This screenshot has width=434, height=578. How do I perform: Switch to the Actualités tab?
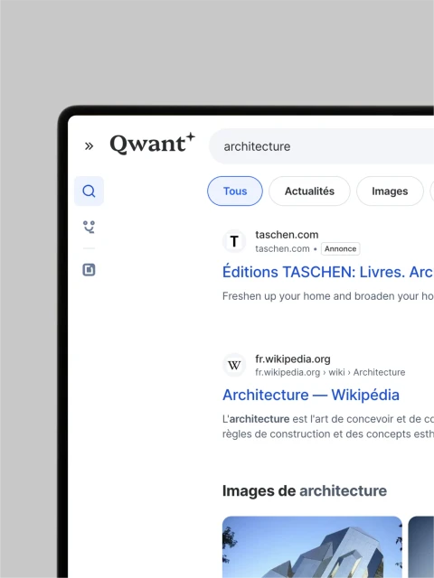[x=309, y=191]
